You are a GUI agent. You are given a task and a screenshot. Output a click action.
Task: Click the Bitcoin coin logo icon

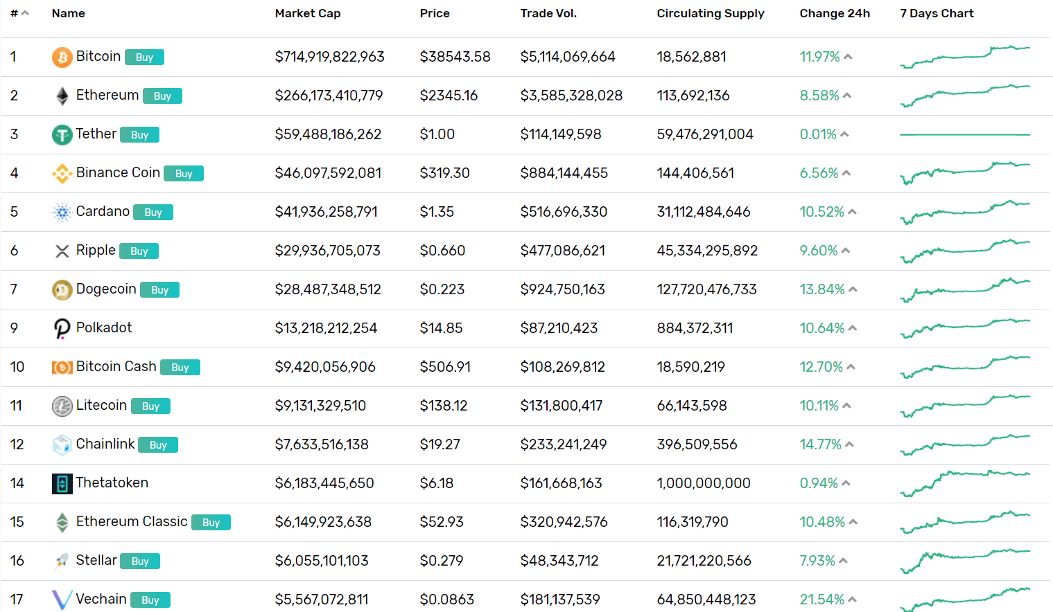[62, 57]
